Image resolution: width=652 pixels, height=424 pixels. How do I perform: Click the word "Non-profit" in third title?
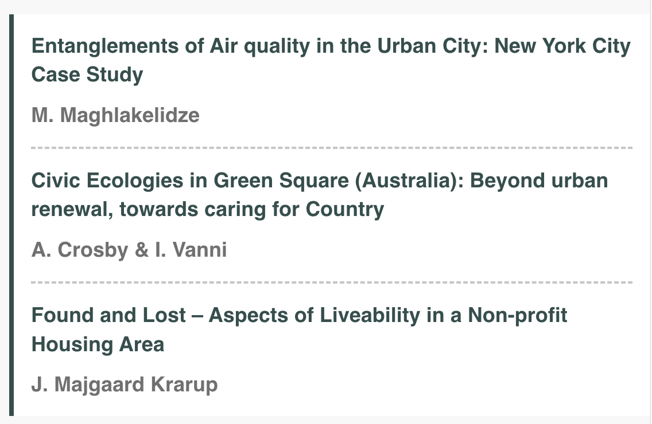(x=517, y=315)
